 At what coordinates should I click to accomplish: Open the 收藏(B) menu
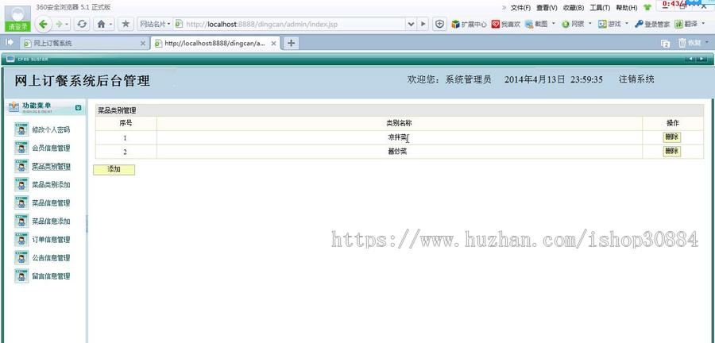tap(574, 8)
